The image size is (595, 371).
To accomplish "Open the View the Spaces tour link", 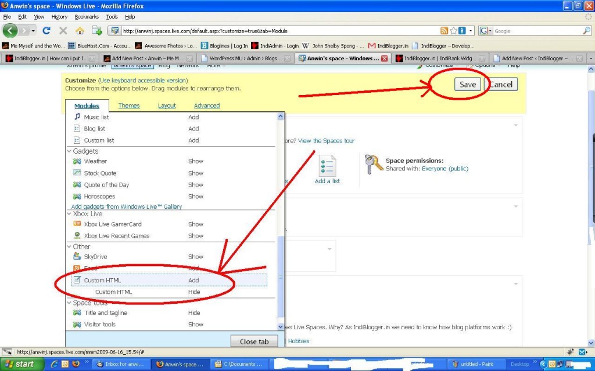I will pos(327,141).
